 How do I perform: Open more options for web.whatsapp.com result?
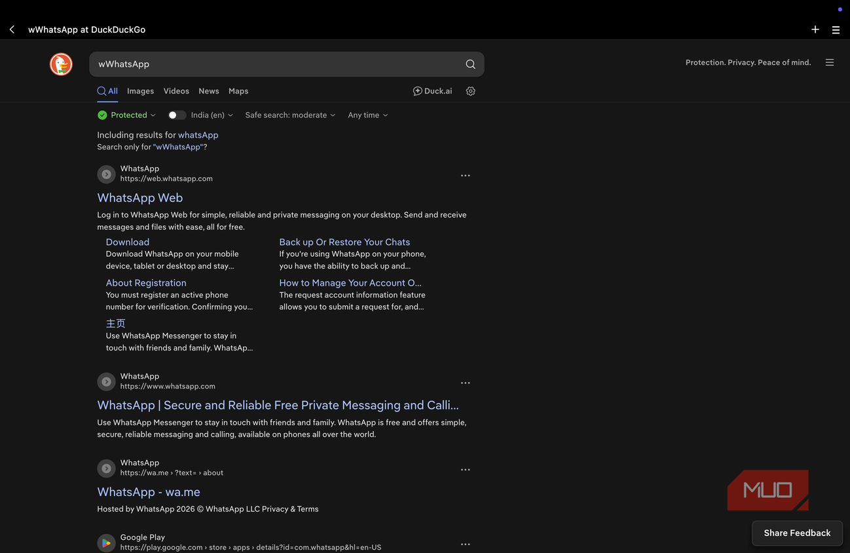click(x=465, y=176)
